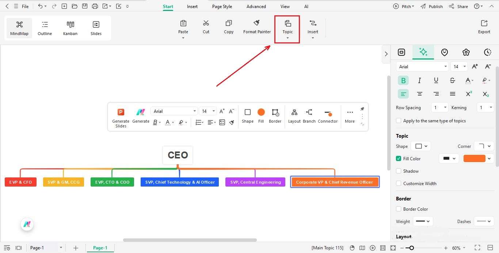Switch to the Insert ribbon tab

(x=192, y=6)
